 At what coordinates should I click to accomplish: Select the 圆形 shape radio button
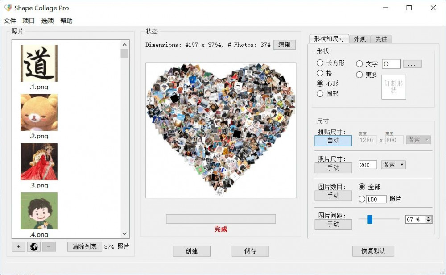tap(320, 94)
